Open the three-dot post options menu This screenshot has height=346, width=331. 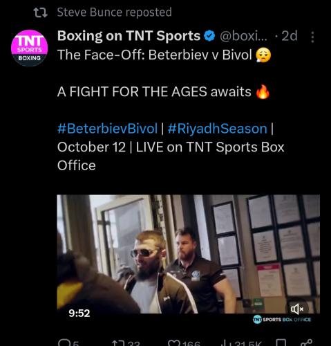pyautogui.click(x=312, y=37)
